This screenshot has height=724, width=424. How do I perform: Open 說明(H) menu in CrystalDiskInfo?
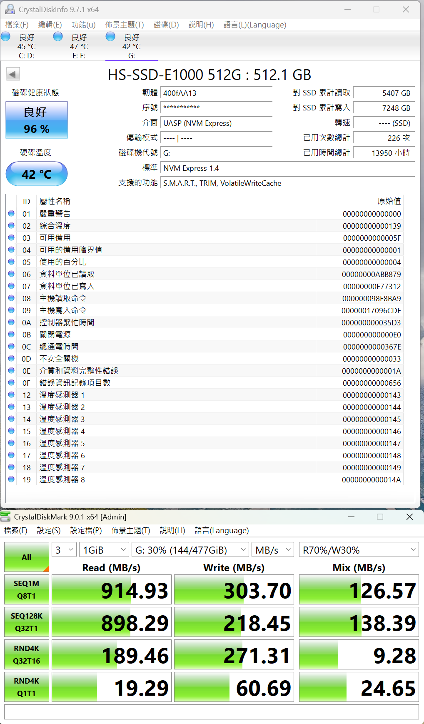point(201,25)
